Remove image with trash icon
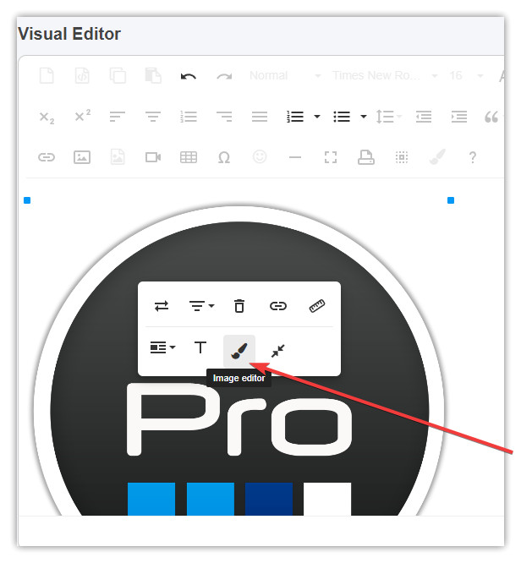521x563 pixels. [239, 306]
